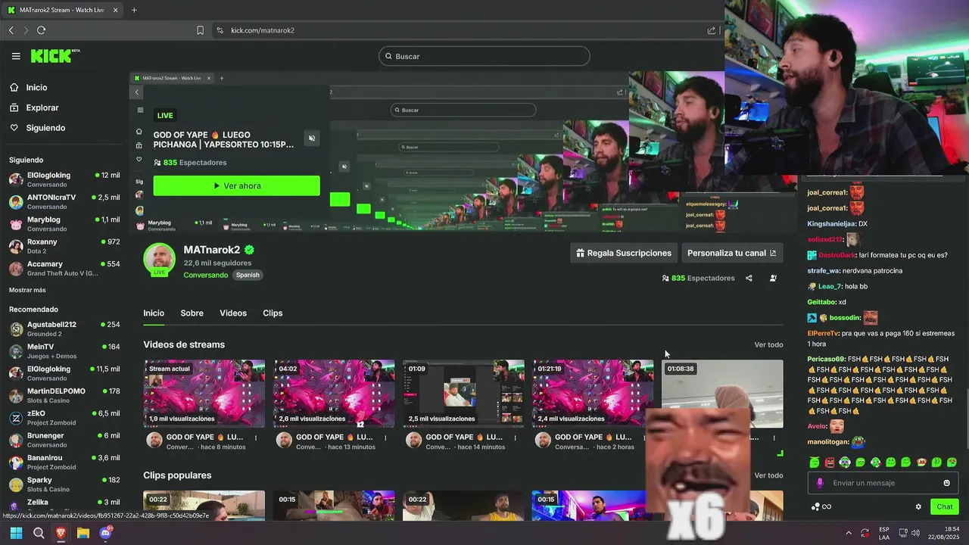
Task: Open the 04:02 stream video thumbnail
Action: [x=334, y=394]
